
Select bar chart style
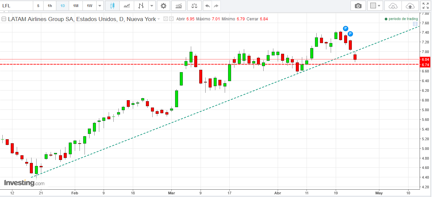coord(141,6)
